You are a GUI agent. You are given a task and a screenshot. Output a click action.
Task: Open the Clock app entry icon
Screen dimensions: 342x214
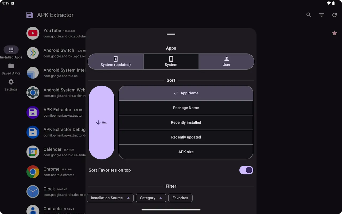click(x=33, y=192)
